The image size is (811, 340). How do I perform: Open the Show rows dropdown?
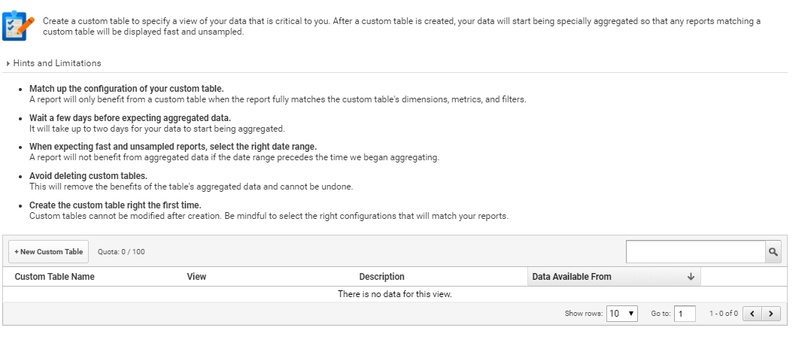(622, 314)
